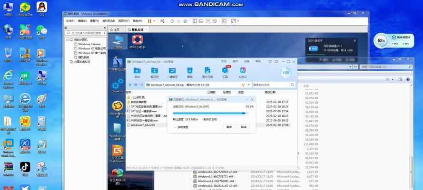Go up one folder using the up arrow
Image resolution: width=423 pixels, height=190 pixels.
[x=130, y=85]
